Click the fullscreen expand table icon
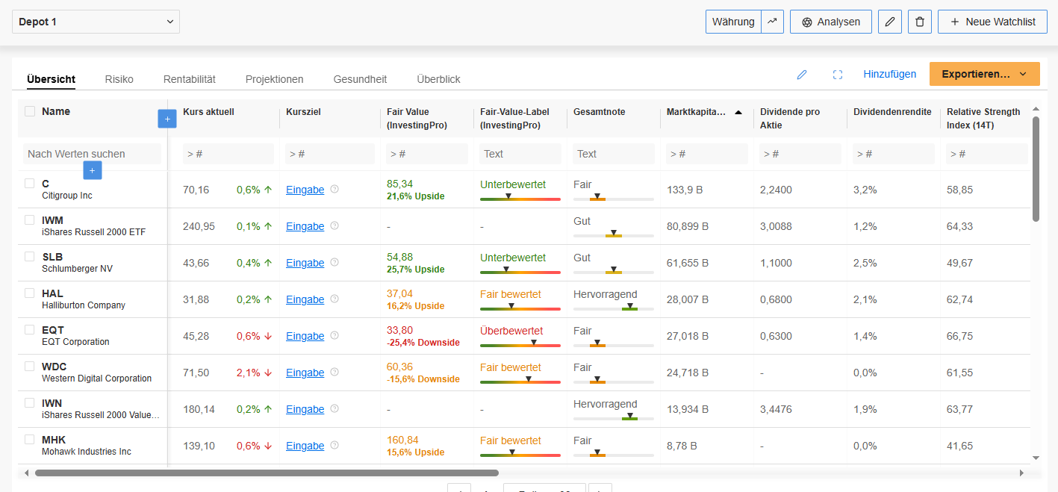This screenshot has height=492, width=1058. click(x=838, y=75)
